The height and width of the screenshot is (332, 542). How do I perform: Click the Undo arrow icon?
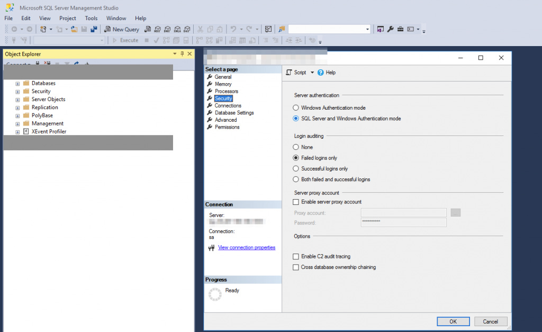(233, 30)
